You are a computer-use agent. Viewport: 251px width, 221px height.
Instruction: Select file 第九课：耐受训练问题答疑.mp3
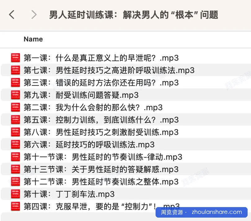coord(81,95)
